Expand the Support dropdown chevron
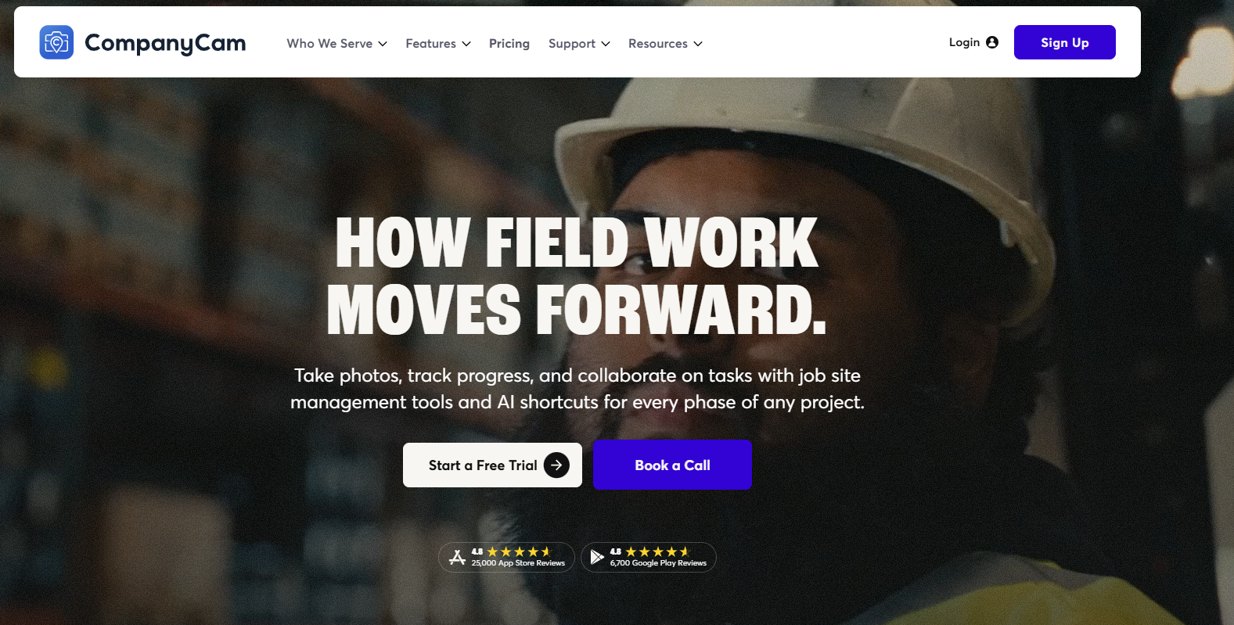The height and width of the screenshot is (625, 1234). (x=606, y=44)
